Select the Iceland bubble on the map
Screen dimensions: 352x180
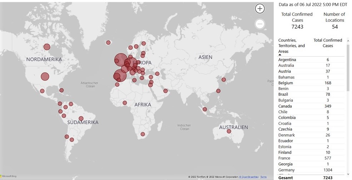point(108,42)
